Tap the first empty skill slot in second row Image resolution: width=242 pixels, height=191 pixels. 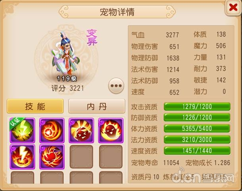coord(81,157)
